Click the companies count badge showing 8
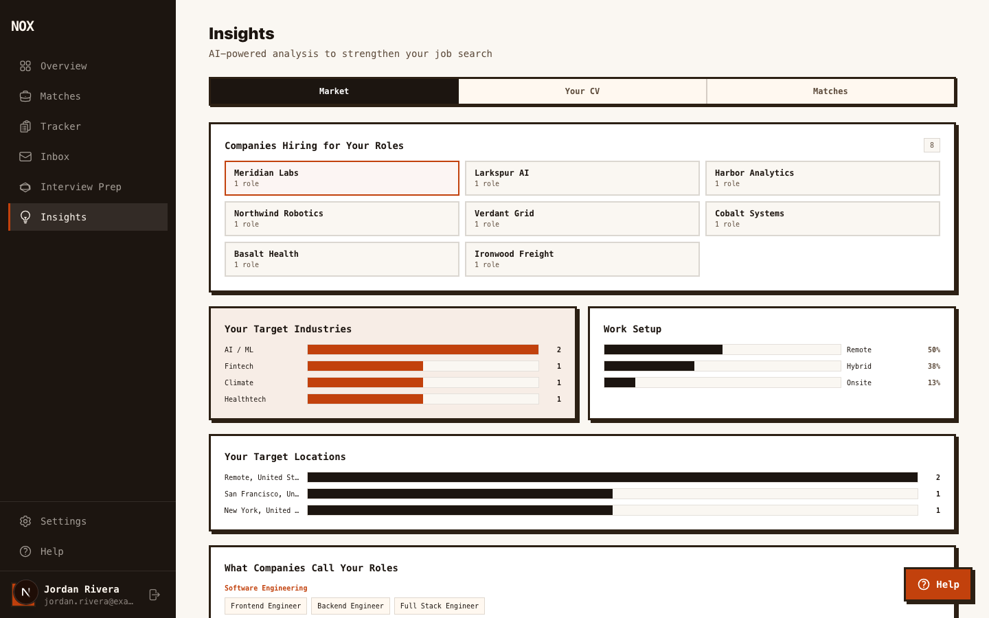The height and width of the screenshot is (618, 989). pyautogui.click(x=932, y=145)
